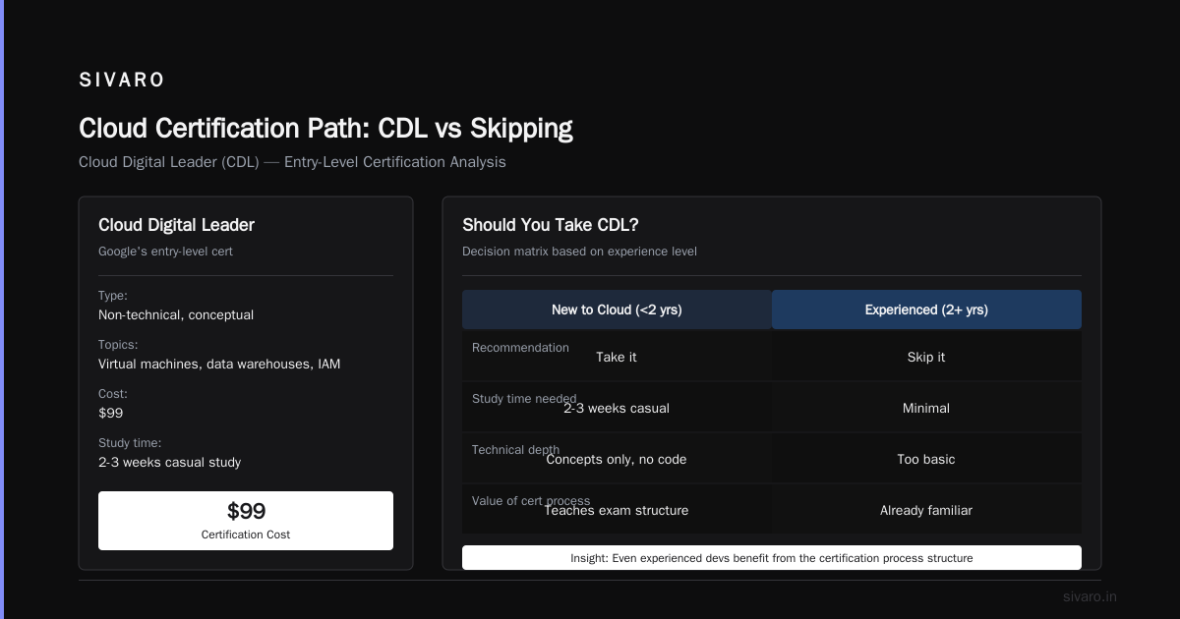Click "Google's entry-level cert" caption
1180x619 pixels.
[165, 252]
